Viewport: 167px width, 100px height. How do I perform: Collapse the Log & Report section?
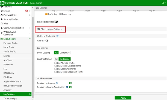coord(30,39)
